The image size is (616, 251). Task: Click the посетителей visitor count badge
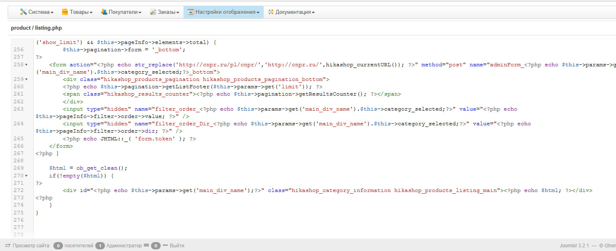58,246
